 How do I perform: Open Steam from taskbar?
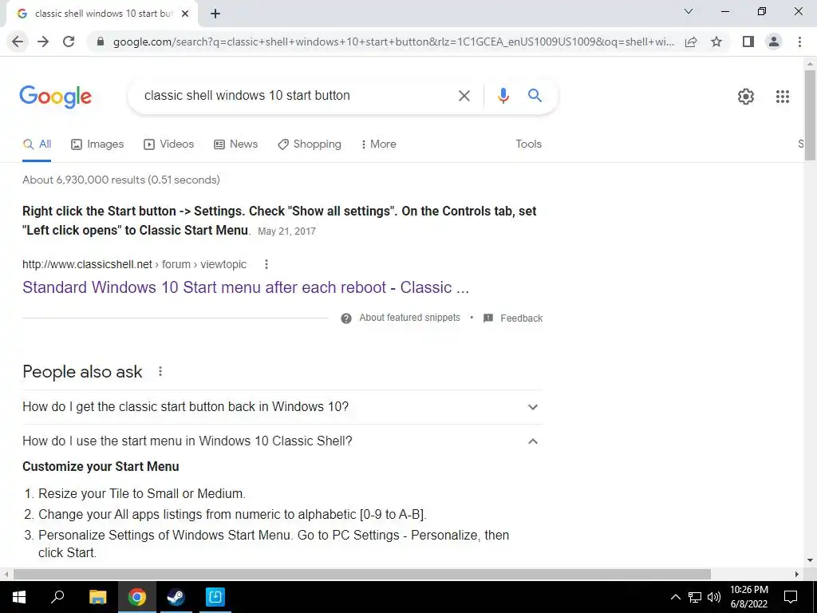(176, 597)
